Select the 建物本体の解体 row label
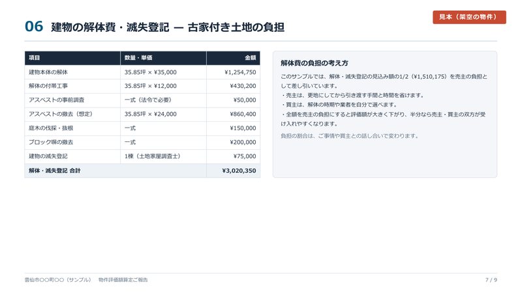Viewport: 522px width, 293px height. [48, 72]
